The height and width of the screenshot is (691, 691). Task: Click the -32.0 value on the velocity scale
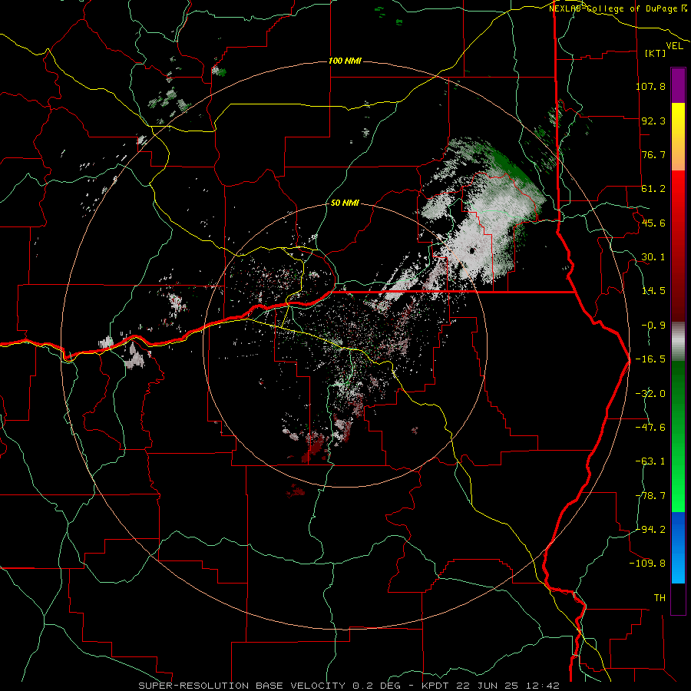click(650, 394)
